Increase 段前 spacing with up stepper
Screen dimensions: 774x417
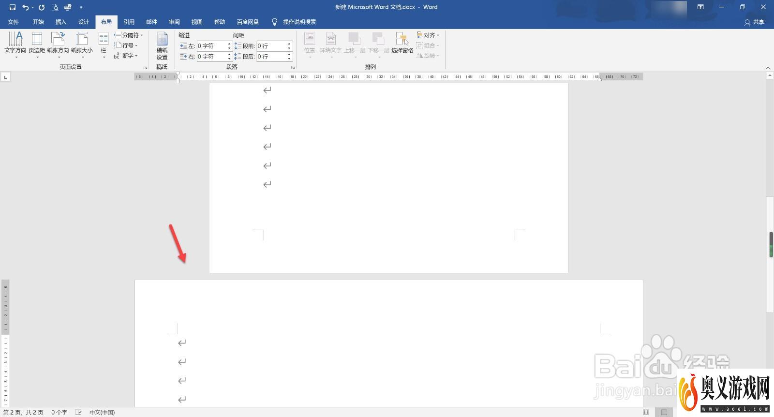289,44
